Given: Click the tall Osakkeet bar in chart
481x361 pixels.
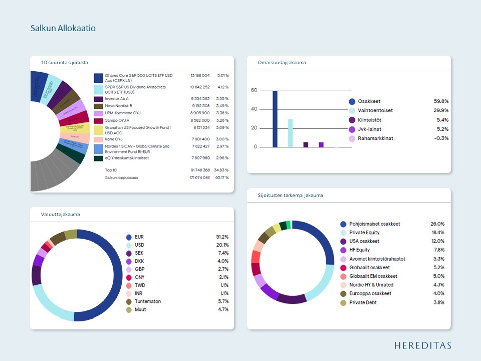Looking at the screenshot, I should (275, 119).
